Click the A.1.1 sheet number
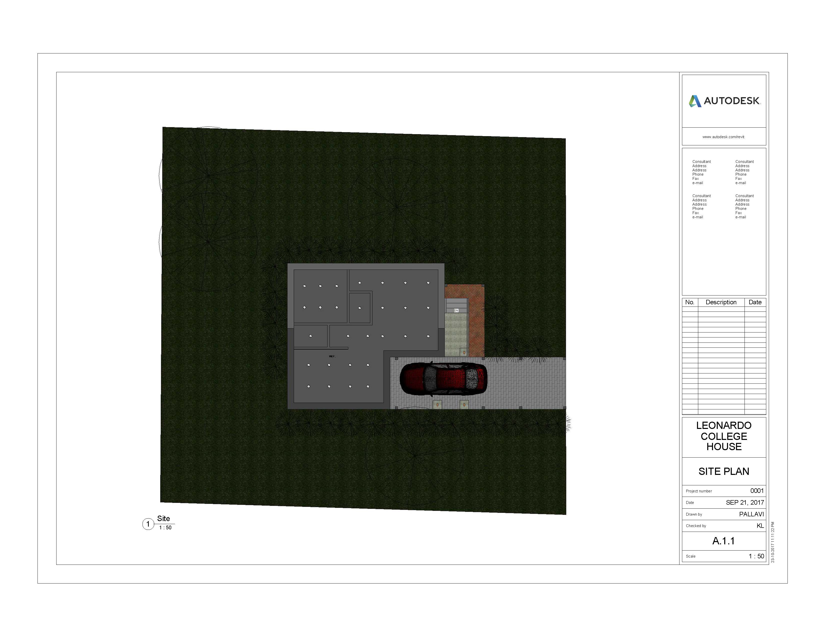The image size is (825, 637). click(723, 541)
